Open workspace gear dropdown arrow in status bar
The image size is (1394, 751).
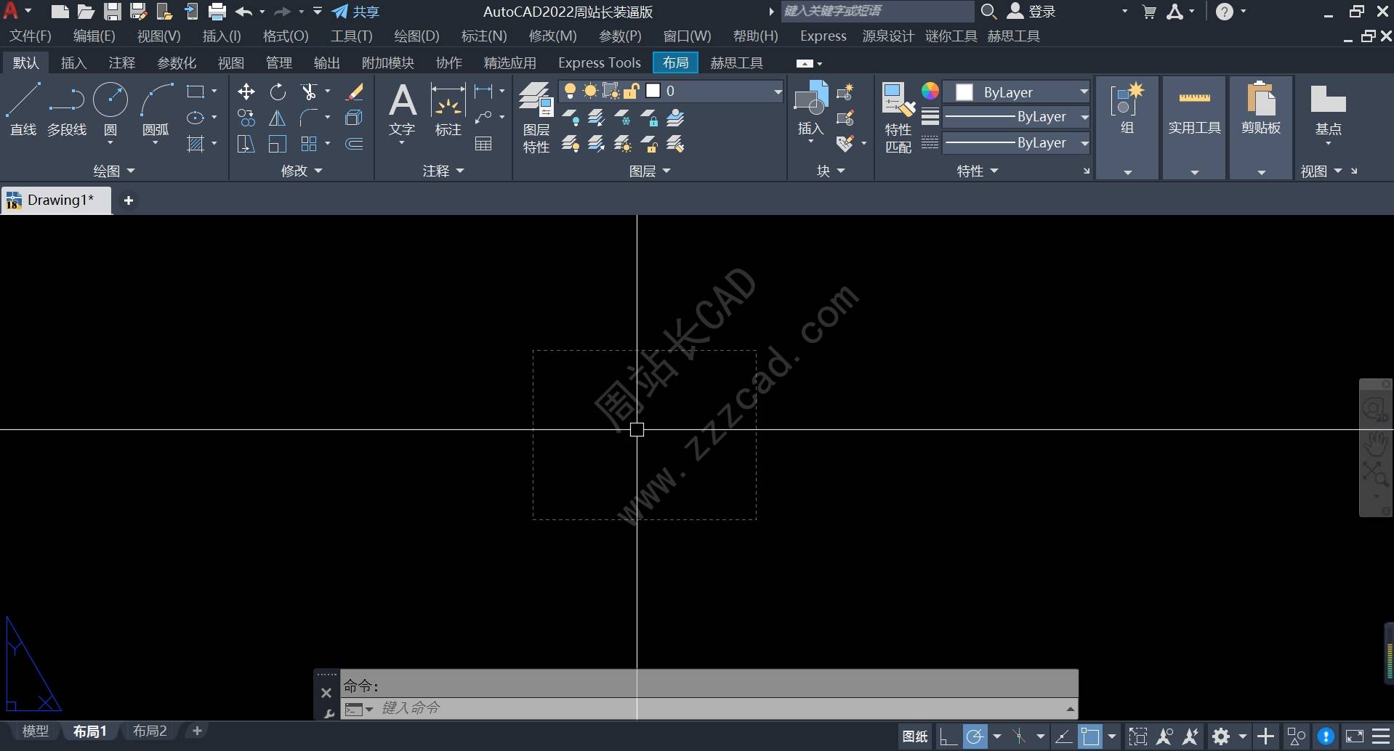(1242, 736)
